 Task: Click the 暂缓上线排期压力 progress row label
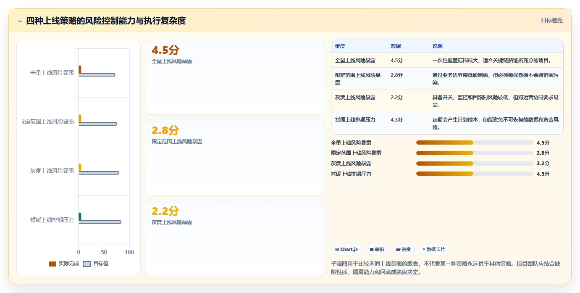click(351, 174)
